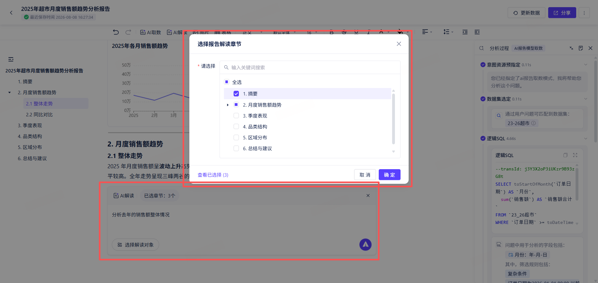Check the 3. 季度表现 checkbox
This screenshot has width=598, height=283.
click(236, 116)
